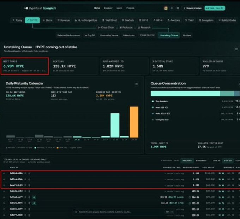240x219 pixels.
Task: Open the Research tab
Action: pos(144,28)
